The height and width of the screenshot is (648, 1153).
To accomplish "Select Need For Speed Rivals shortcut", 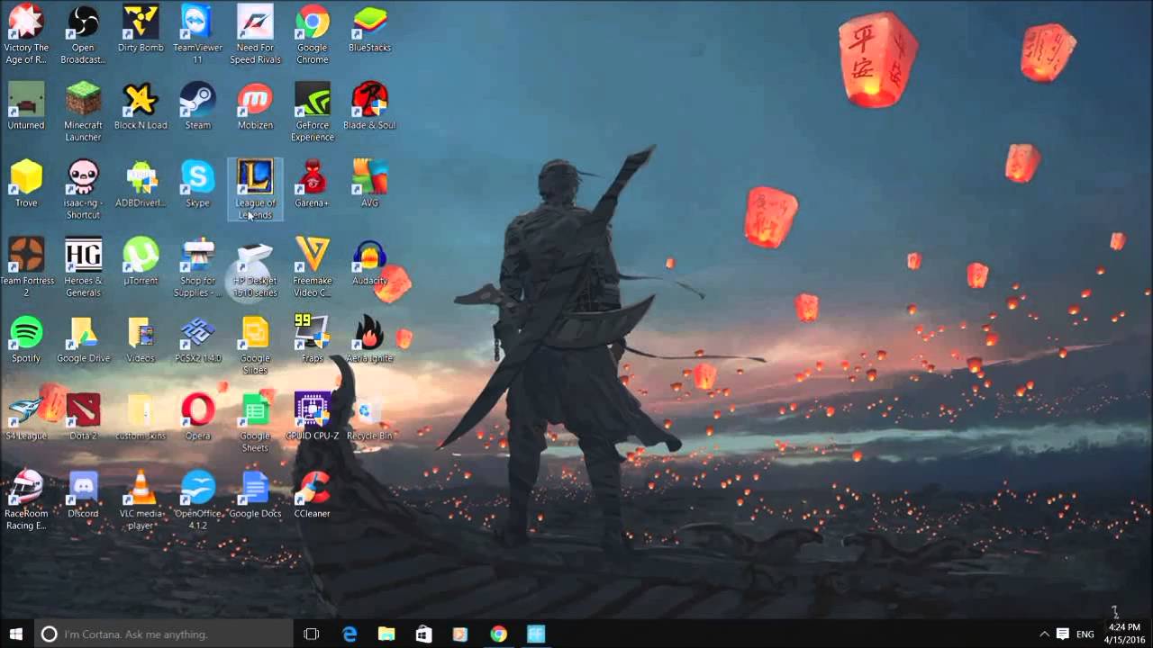I will click(x=255, y=34).
